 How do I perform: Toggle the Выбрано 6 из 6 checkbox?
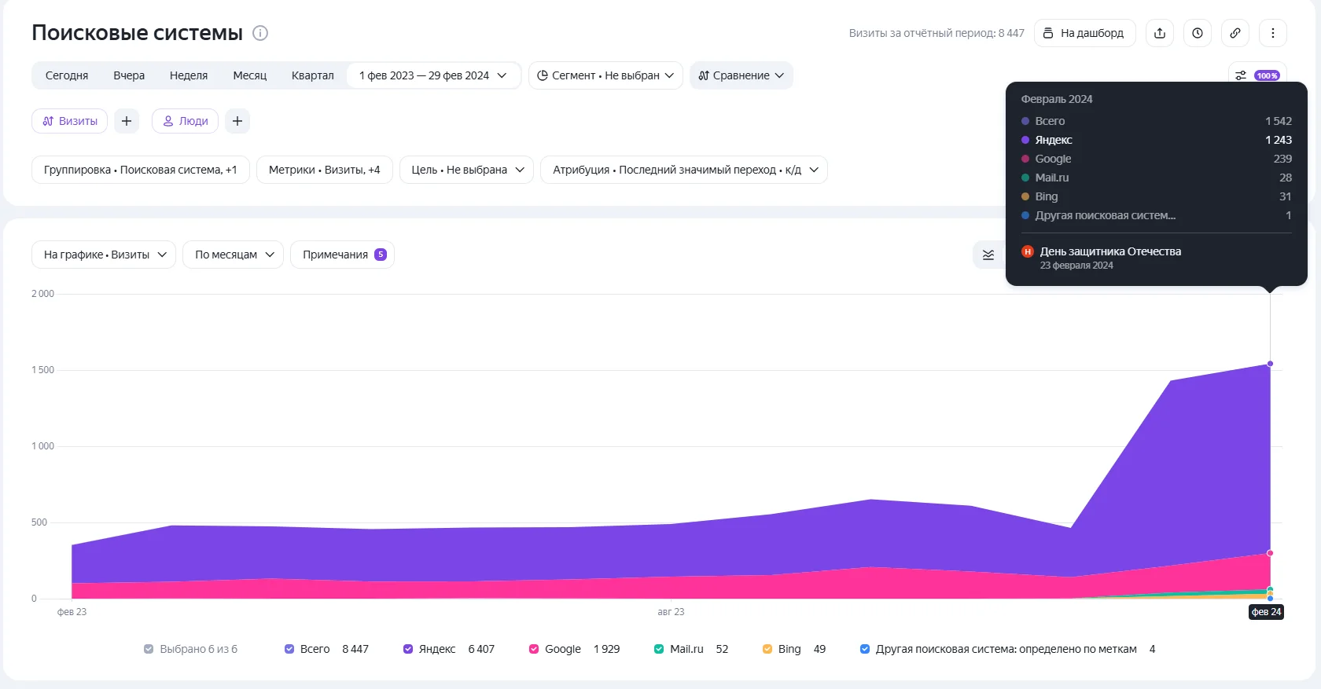click(149, 649)
